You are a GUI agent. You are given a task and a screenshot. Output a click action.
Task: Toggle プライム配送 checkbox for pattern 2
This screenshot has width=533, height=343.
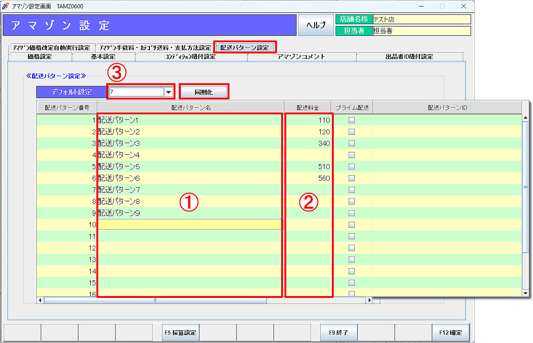pos(352,132)
